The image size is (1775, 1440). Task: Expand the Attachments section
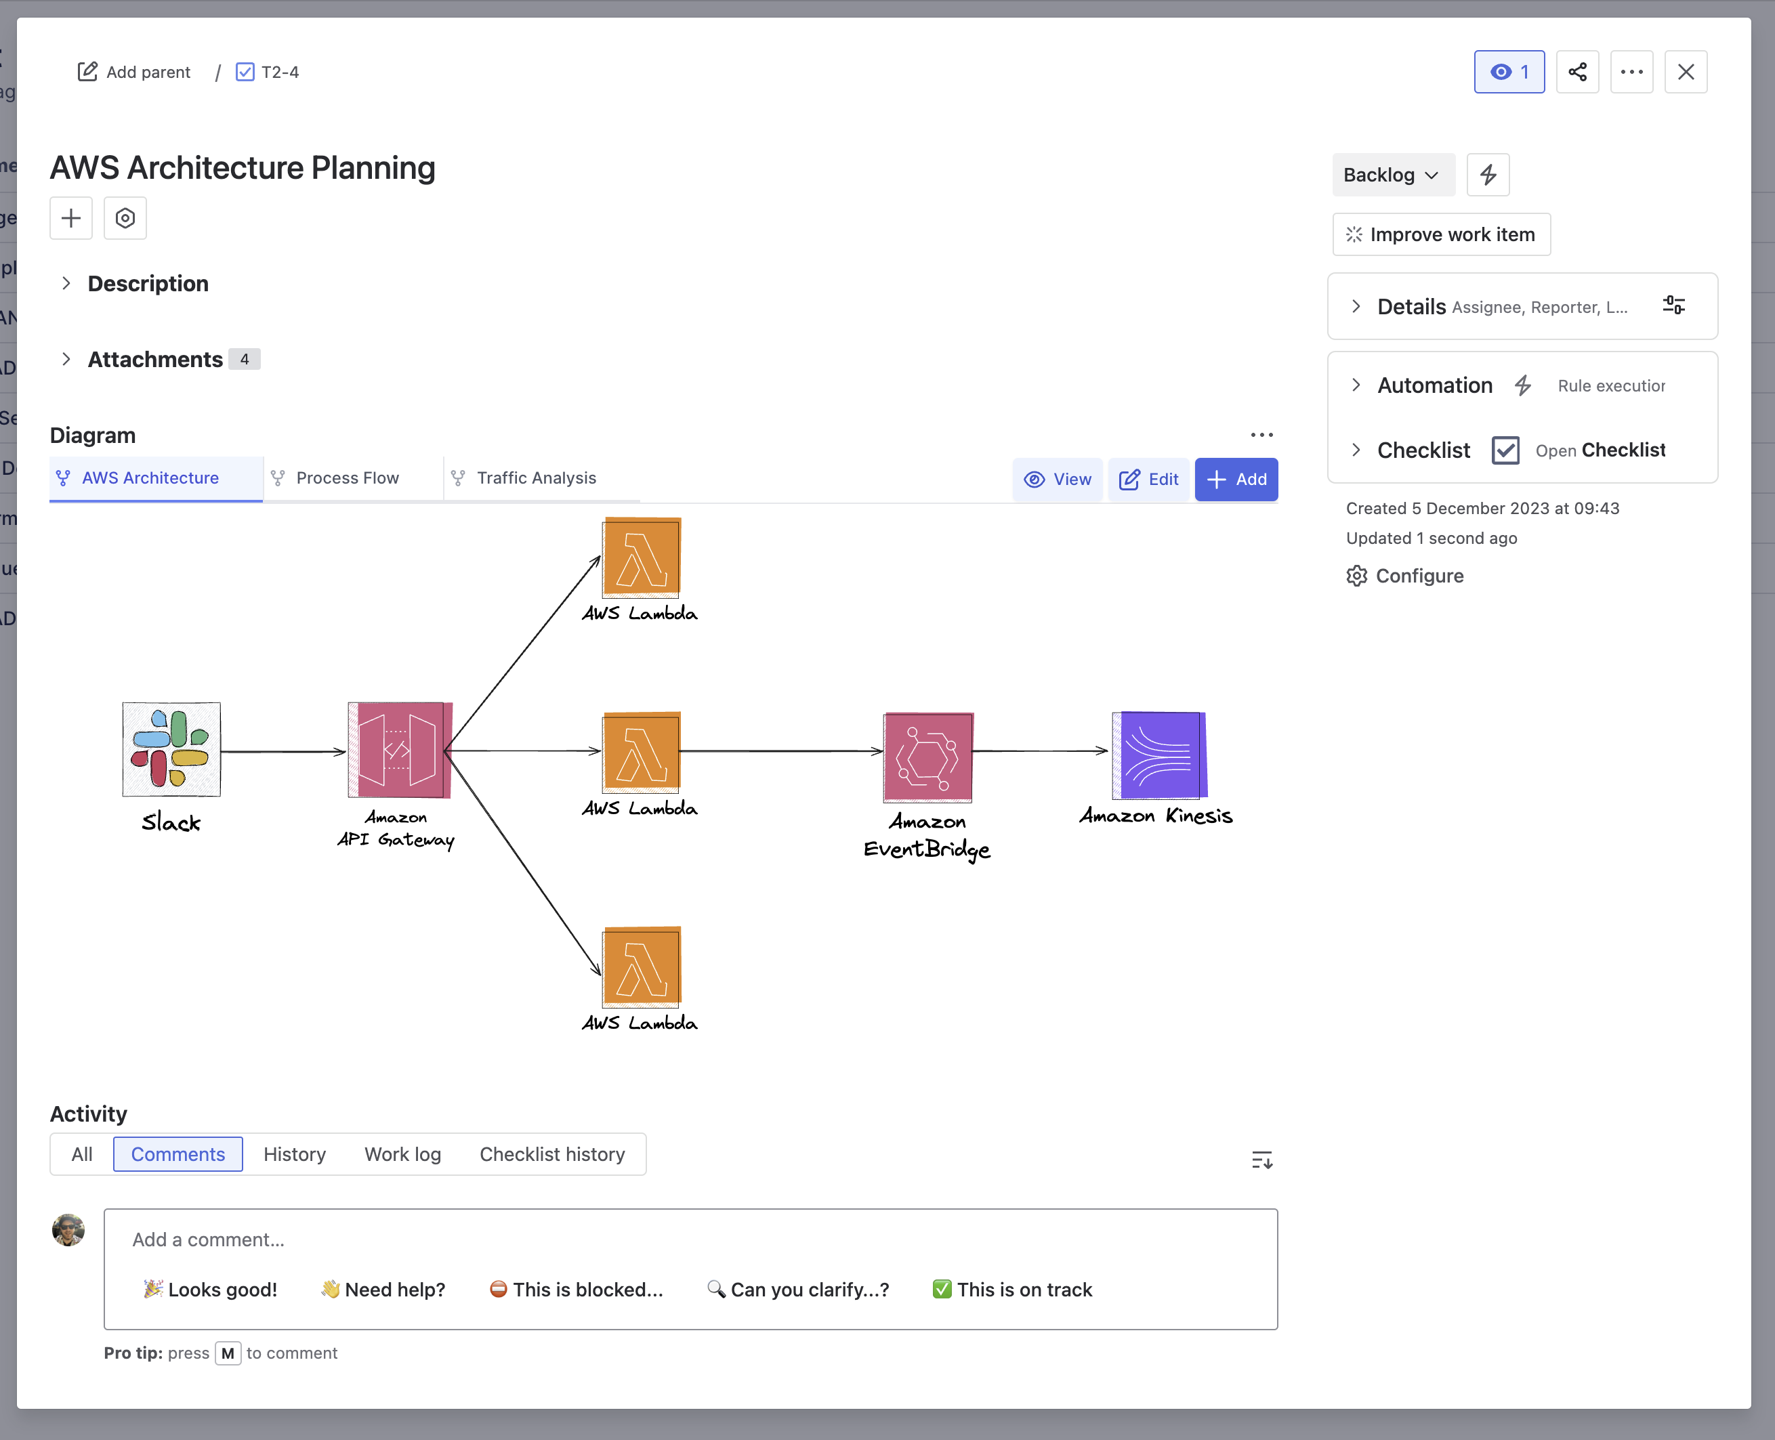coord(66,359)
